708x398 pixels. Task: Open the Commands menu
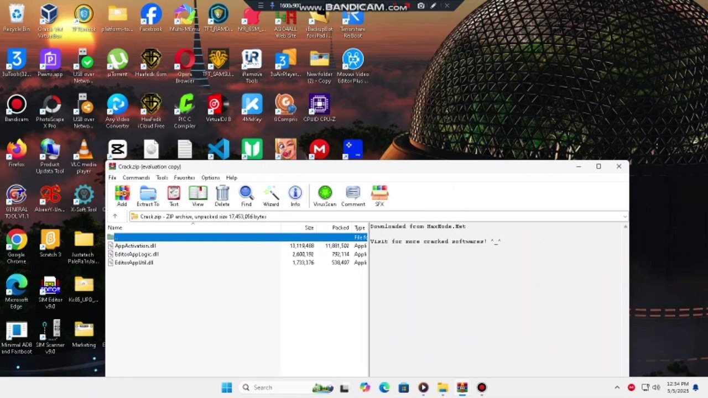point(136,177)
